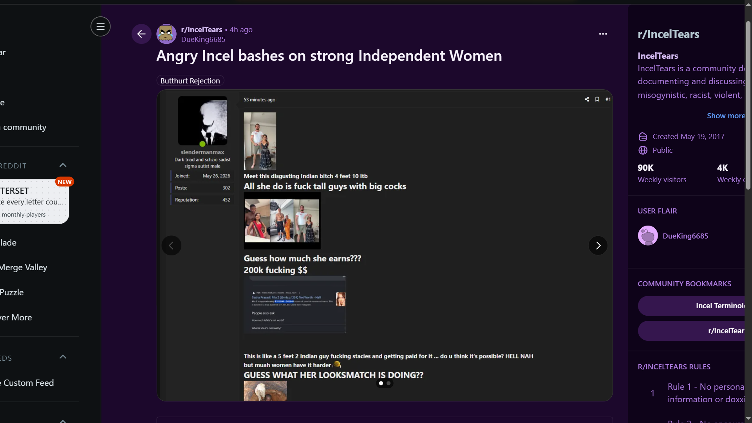Filter by the Butthurt Rejection flair
The width and height of the screenshot is (752, 423).
pos(190,81)
